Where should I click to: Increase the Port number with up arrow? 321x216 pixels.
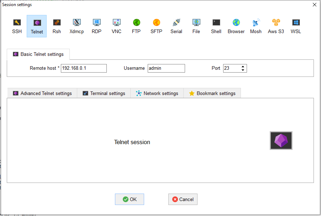tap(243, 67)
